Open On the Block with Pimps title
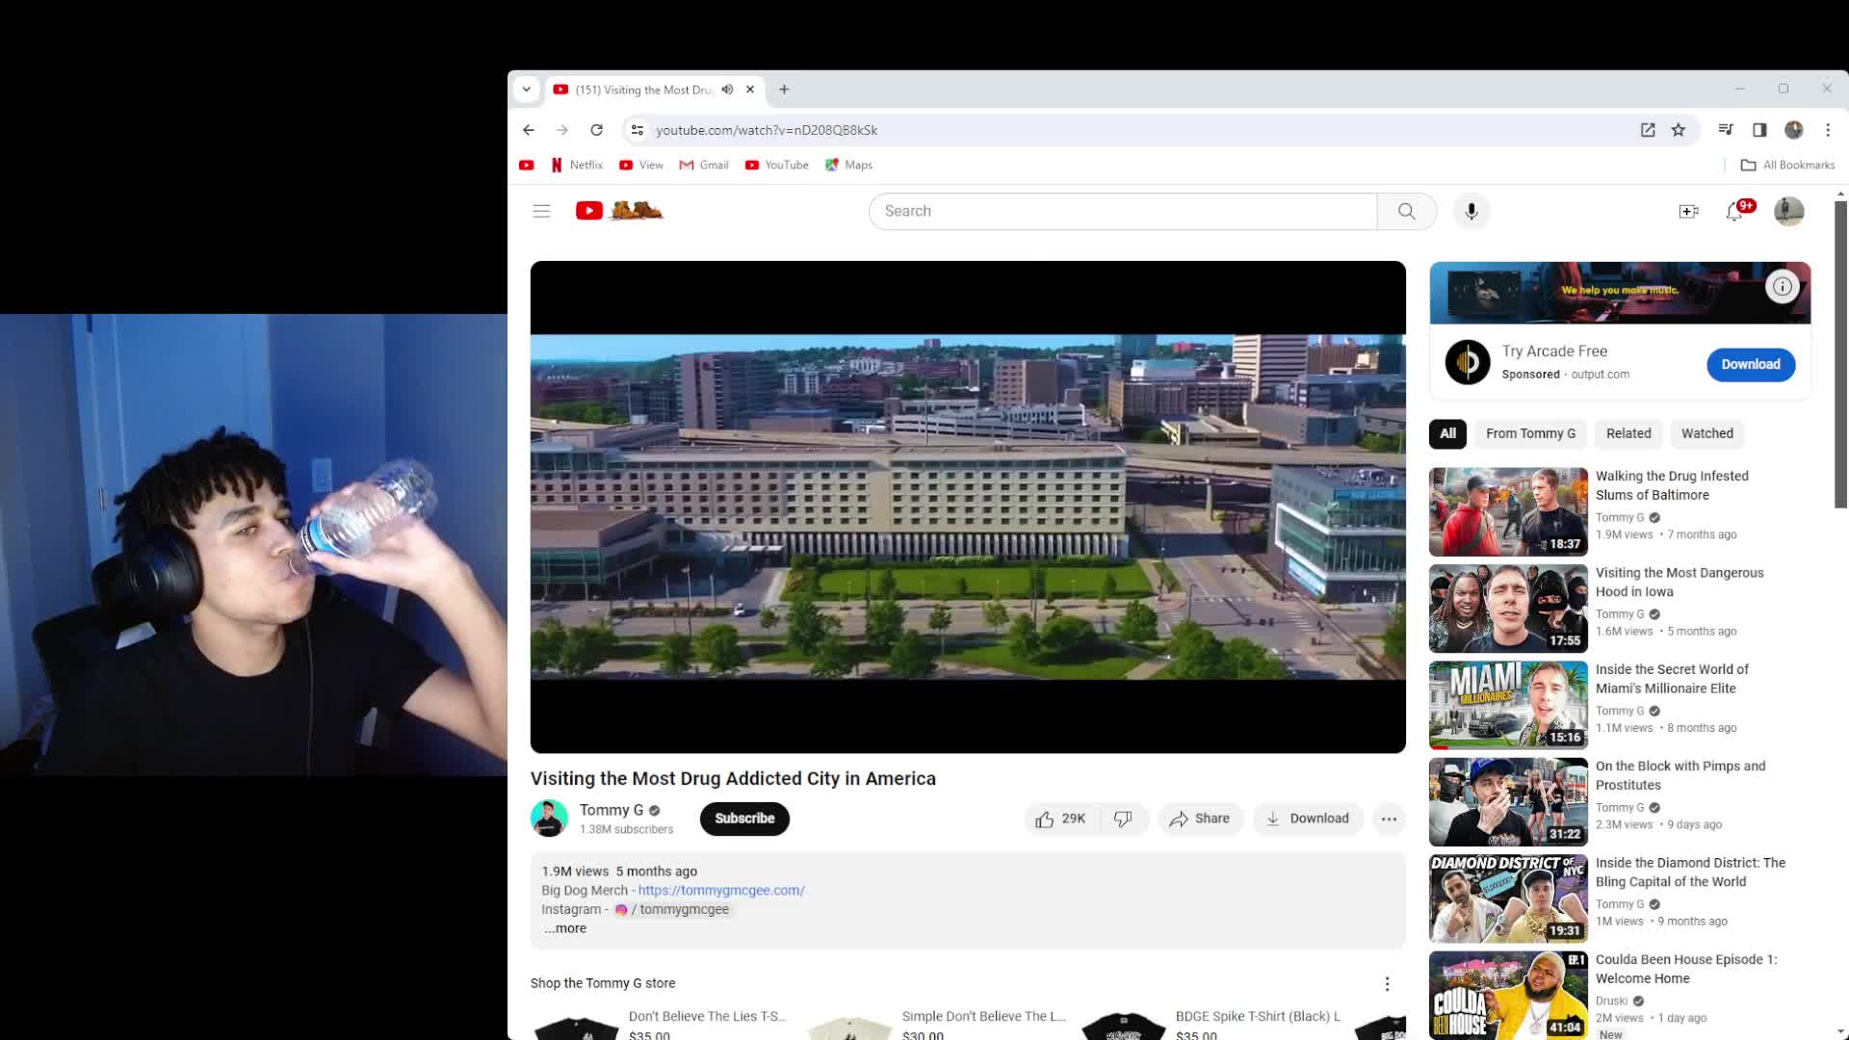This screenshot has width=1849, height=1040. tap(1680, 775)
